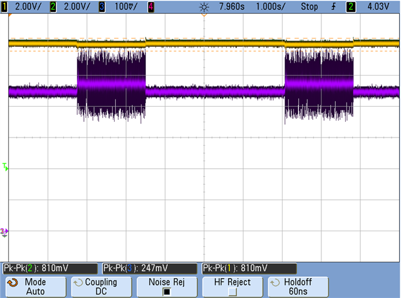Click the 4.03V trigger level value
401x298 pixels.
coord(378,7)
